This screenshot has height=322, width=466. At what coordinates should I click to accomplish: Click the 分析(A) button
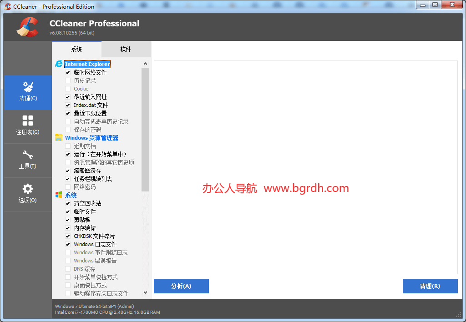point(181,286)
